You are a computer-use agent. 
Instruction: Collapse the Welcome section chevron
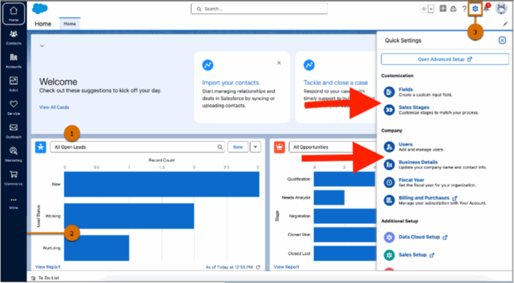42,46
